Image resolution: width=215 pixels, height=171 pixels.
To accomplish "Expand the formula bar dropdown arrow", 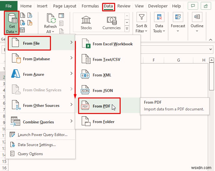I will tap(210, 49).
